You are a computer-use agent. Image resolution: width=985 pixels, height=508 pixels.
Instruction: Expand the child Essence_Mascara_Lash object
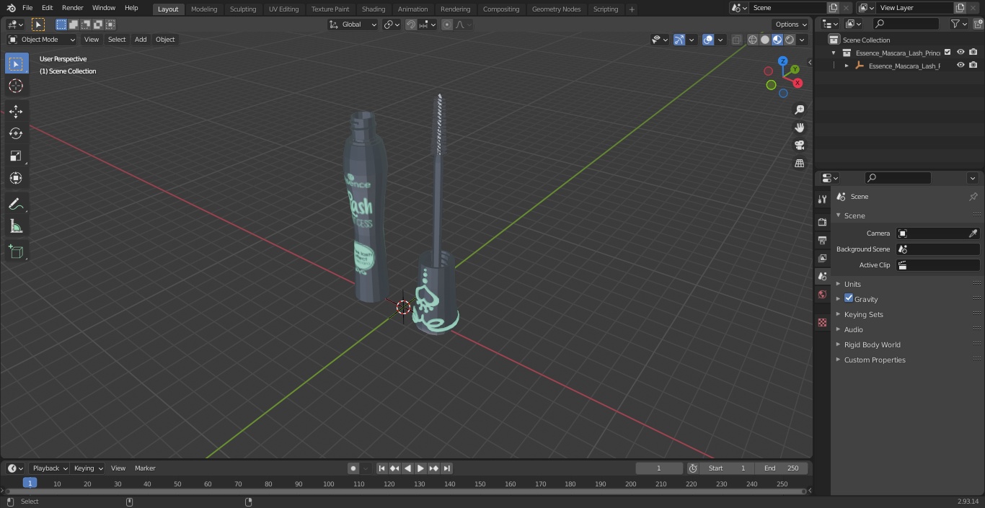tap(847, 66)
